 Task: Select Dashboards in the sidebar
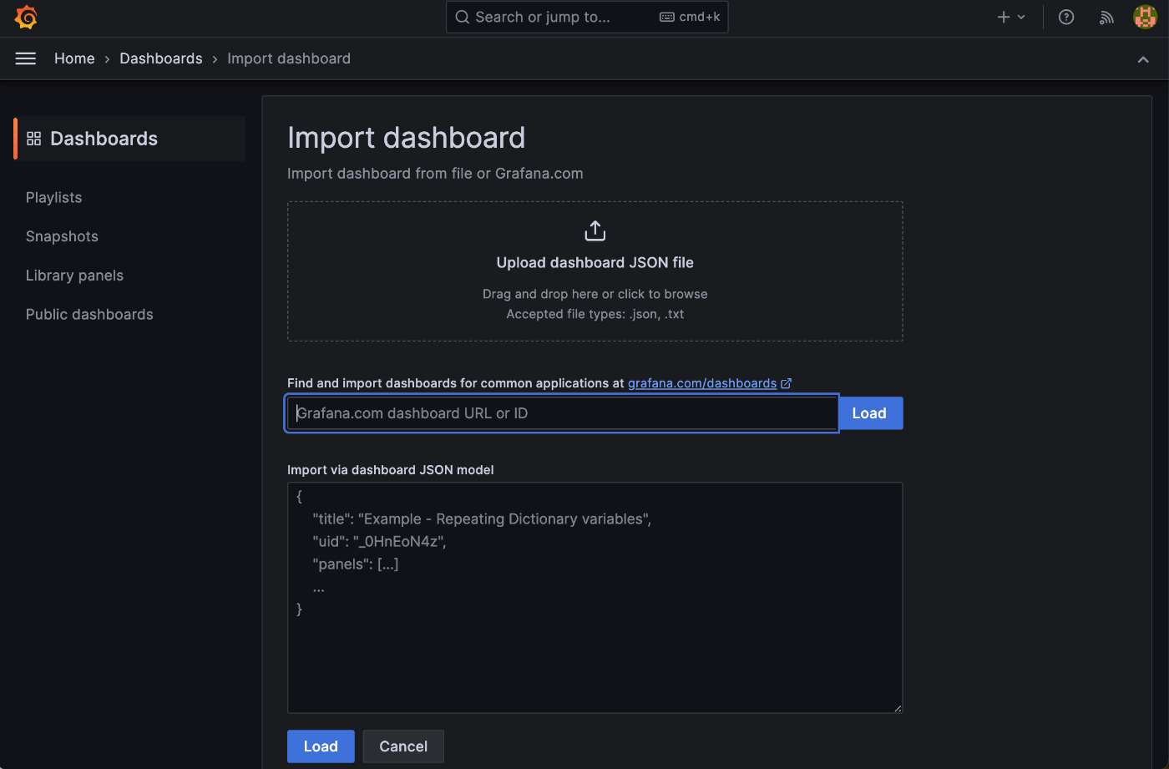pos(130,139)
